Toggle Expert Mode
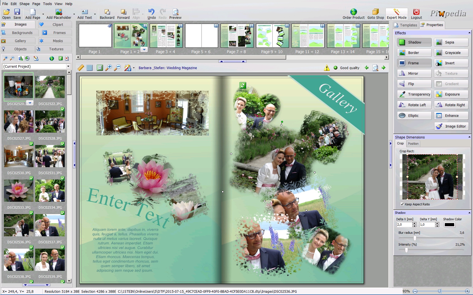Viewport: 473px width, 295px height. pos(396,14)
